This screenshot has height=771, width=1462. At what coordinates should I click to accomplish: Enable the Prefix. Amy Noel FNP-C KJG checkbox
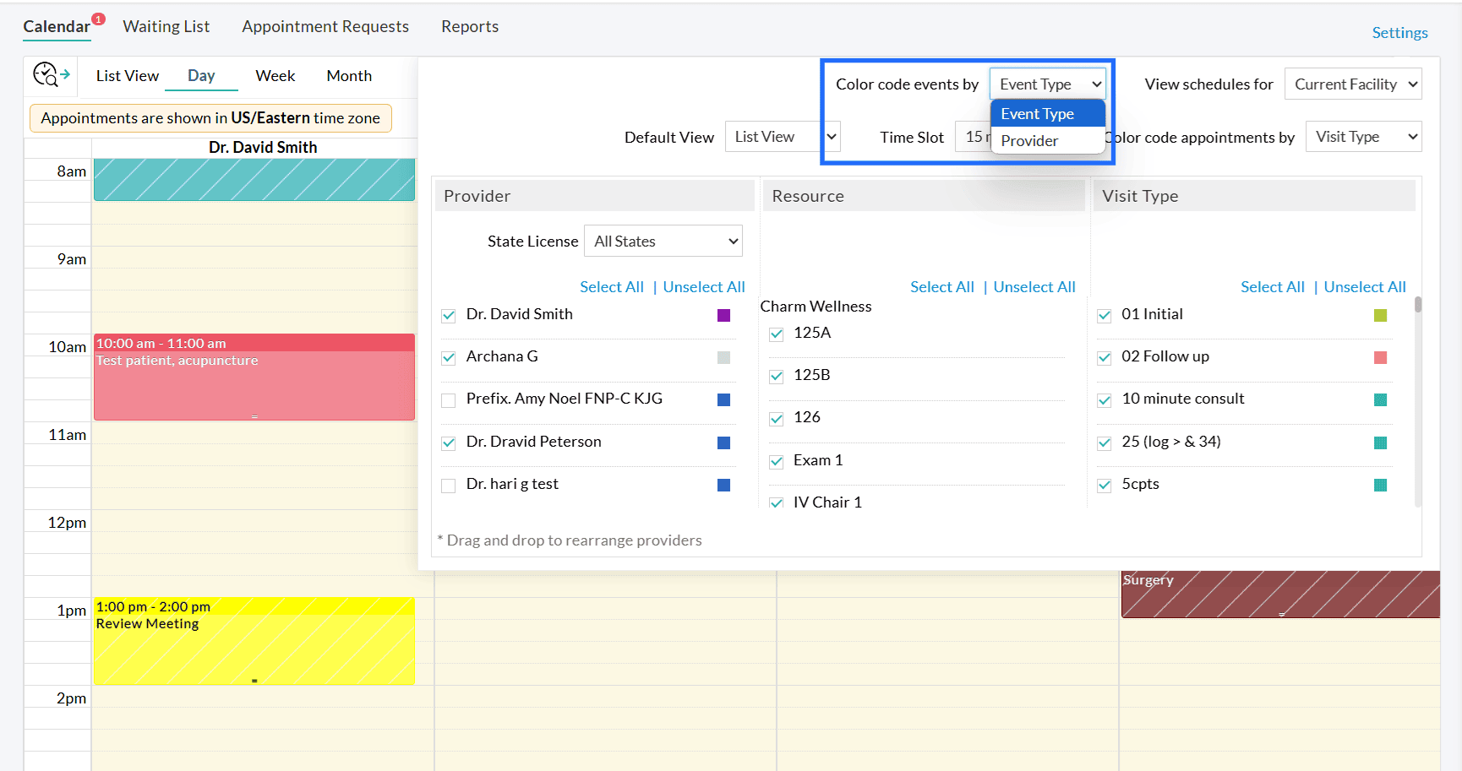coord(449,400)
